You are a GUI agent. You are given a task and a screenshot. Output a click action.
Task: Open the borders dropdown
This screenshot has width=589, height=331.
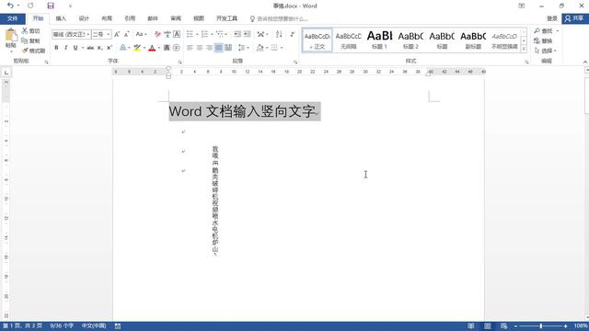(282, 48)
